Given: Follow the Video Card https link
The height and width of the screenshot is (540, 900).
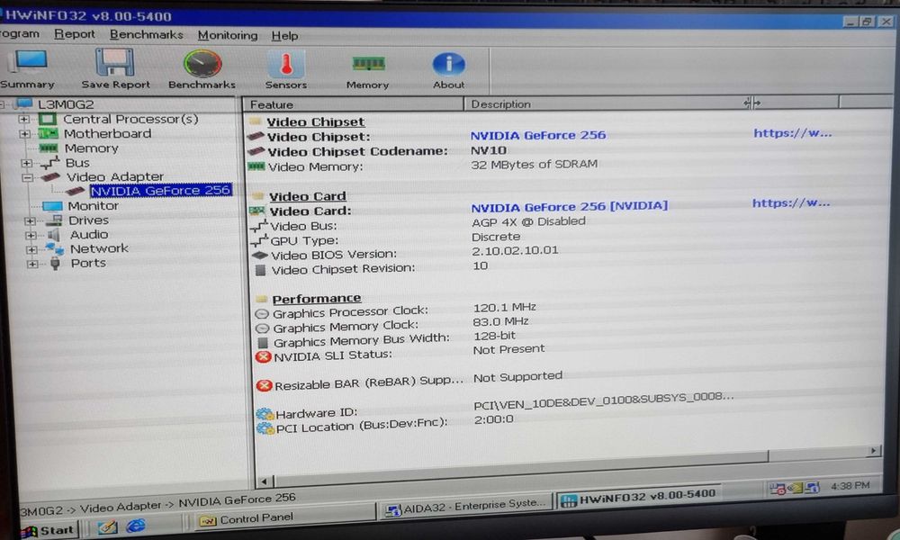Looking at the screenshot, I should click(x=791, y=203).
